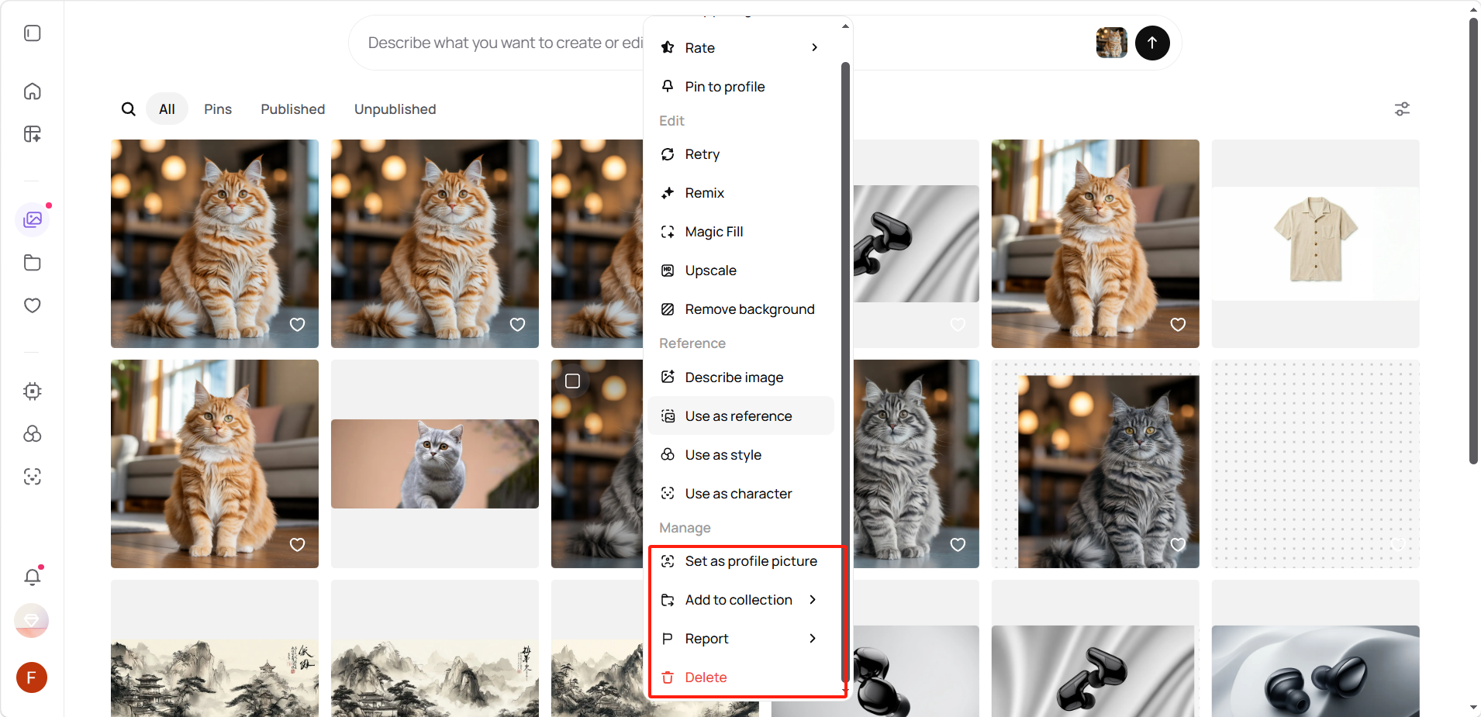Choose Use as character
This screenshot has width=1481, height=717.
(x=740, y=494)
